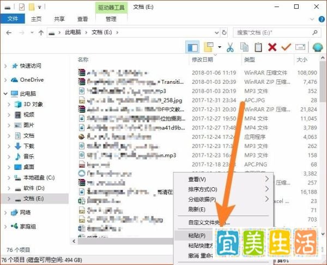
Task: Switch to the 查看 ribbon tab
Action: 83,19
